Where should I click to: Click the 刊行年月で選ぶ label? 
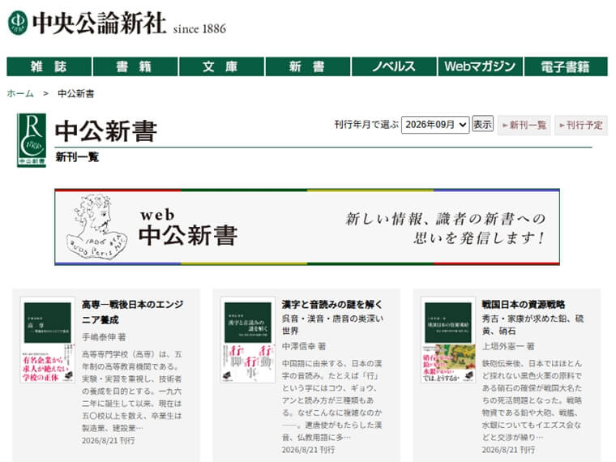point(366,125)
